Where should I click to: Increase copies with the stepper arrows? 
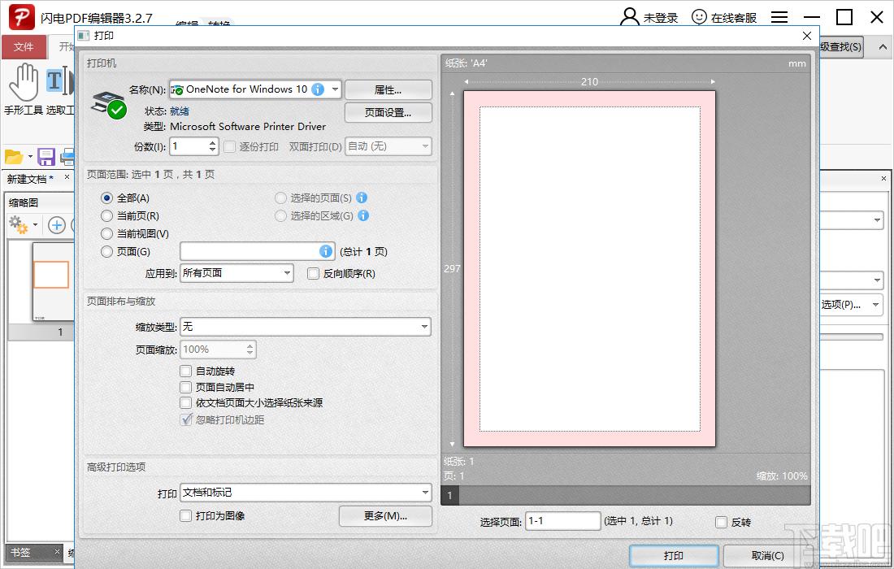(x=213, y=142)
